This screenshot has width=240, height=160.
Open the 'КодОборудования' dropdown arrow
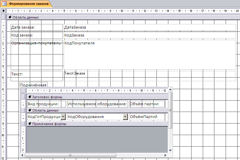click(x=125, y=117)
